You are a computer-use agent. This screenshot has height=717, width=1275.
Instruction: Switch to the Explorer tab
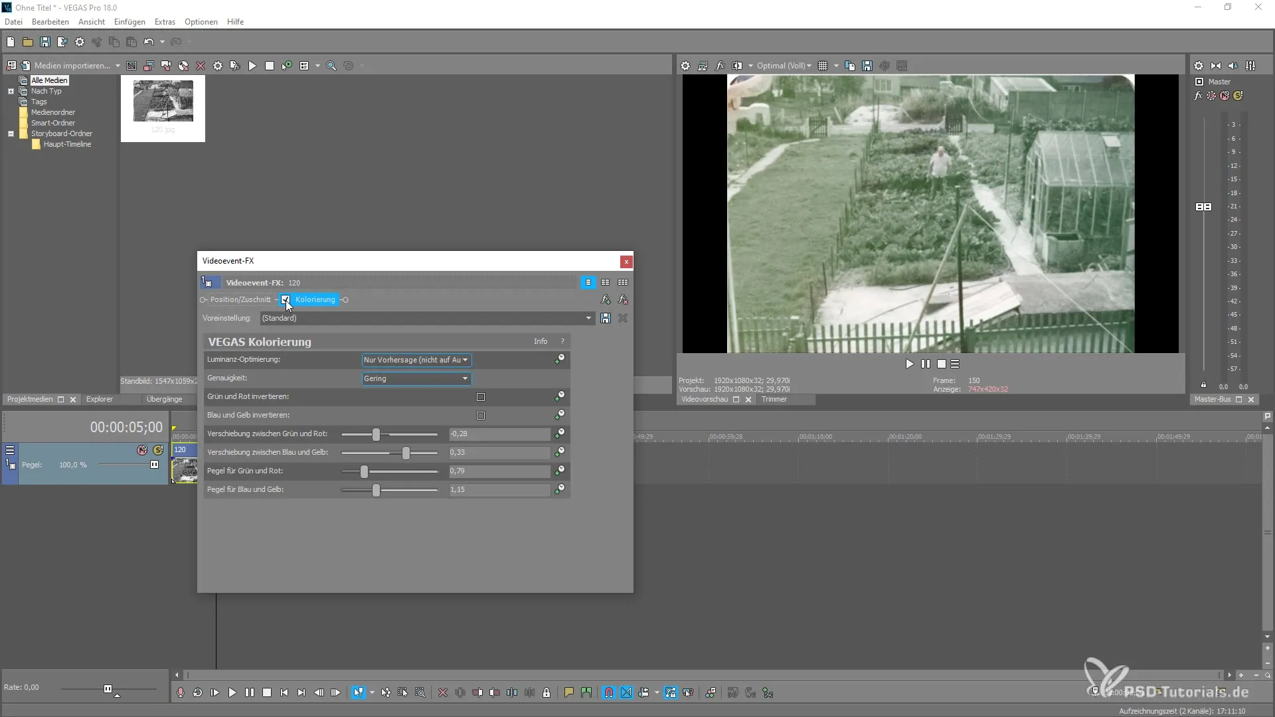click(x=100, y=400)
